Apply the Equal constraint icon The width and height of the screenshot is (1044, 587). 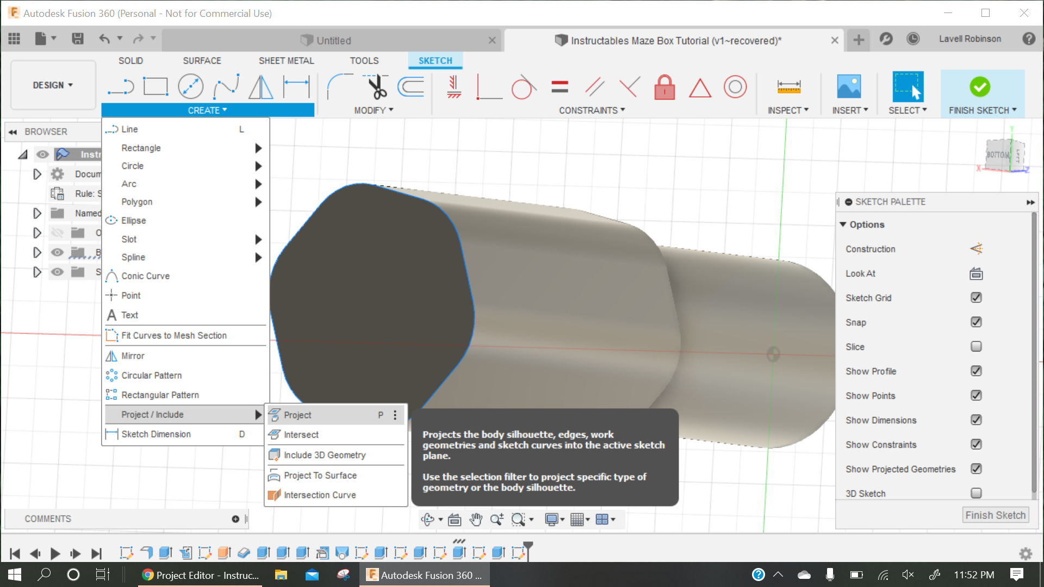(560, 87)
